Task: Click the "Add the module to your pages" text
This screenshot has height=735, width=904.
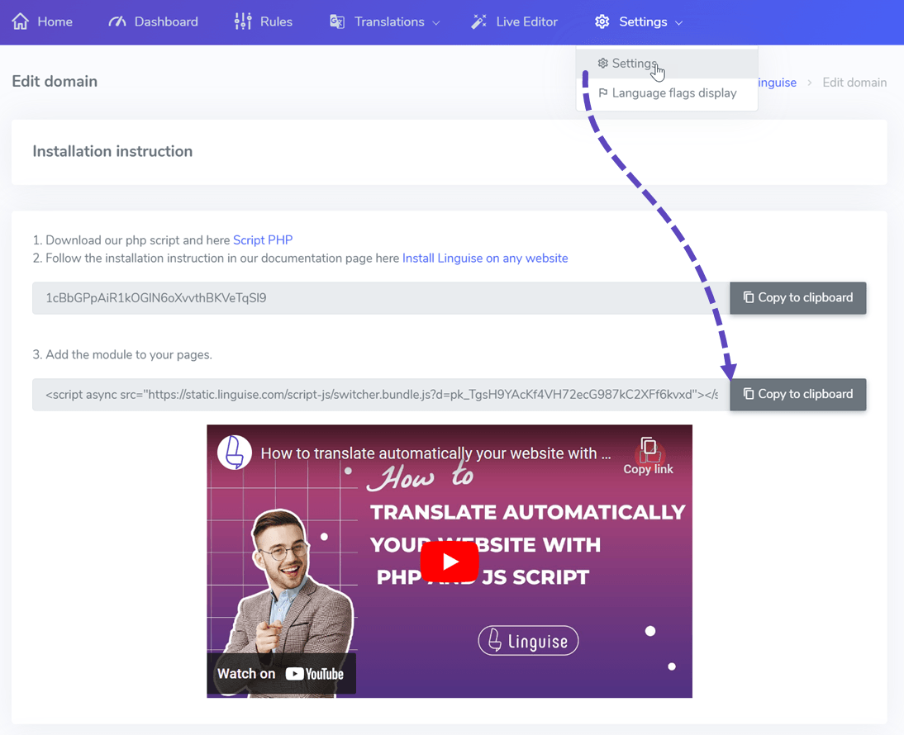Action: tap(129, 355)
